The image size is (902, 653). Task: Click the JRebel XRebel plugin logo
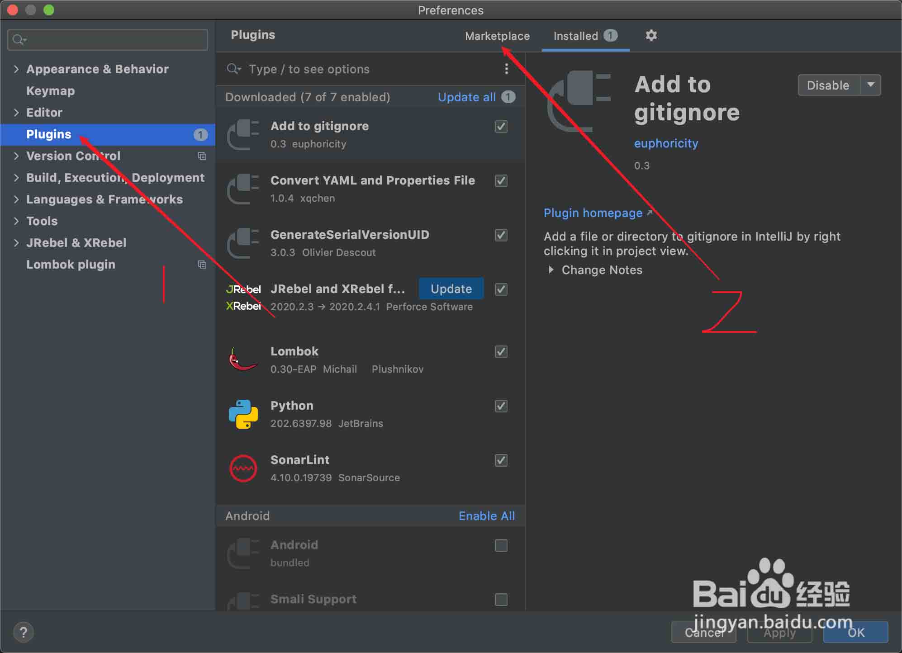point(243,298)
